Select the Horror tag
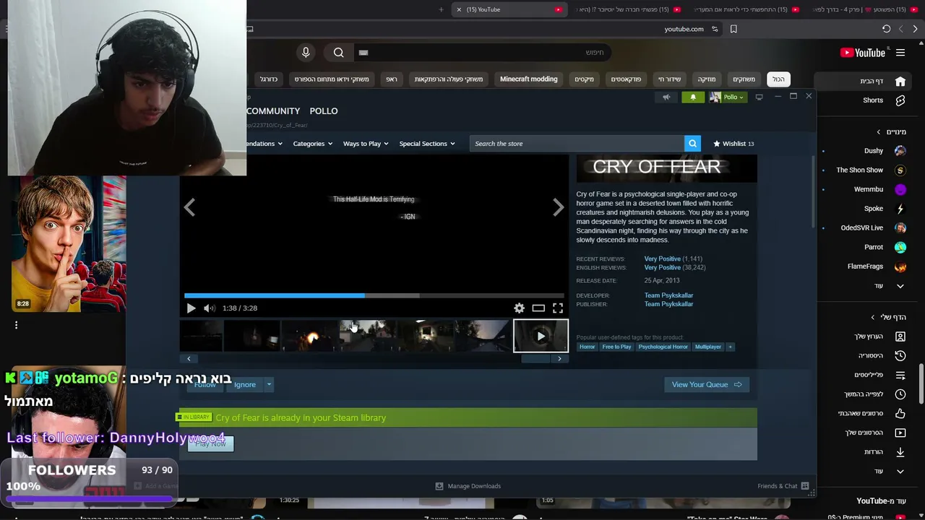This screenshot has height=520, width=925. pos(587,347)
